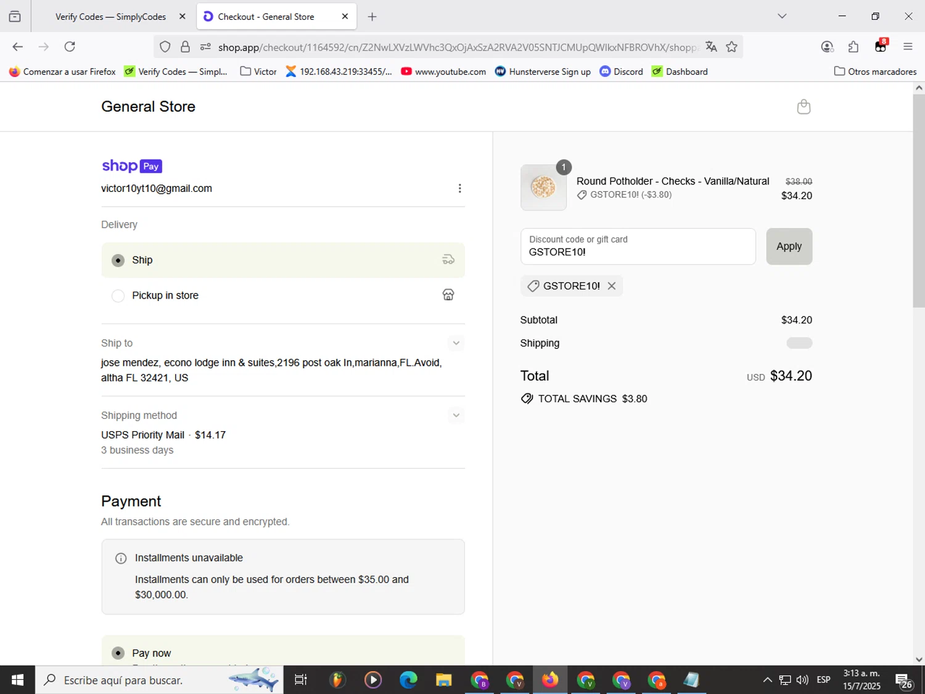The width and height of the screenshot is (925, 694).
Task: Open Microsoft Edge from the taskbar
Action: pyautogui.click(x=408, y=680)
